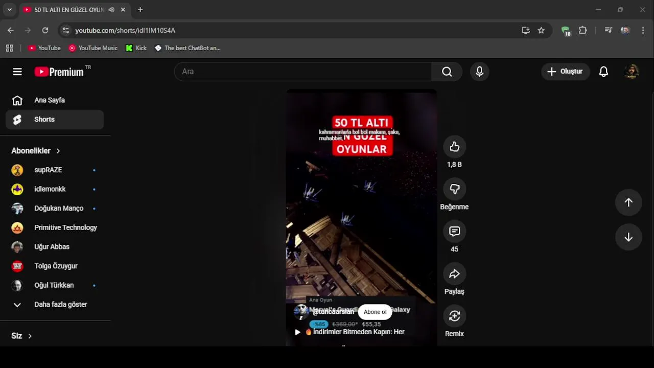
Task: Open the YouTube hamburger guide menu
Action: 17,72
